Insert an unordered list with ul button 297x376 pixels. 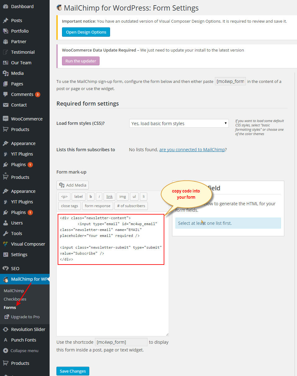(134, 197)
